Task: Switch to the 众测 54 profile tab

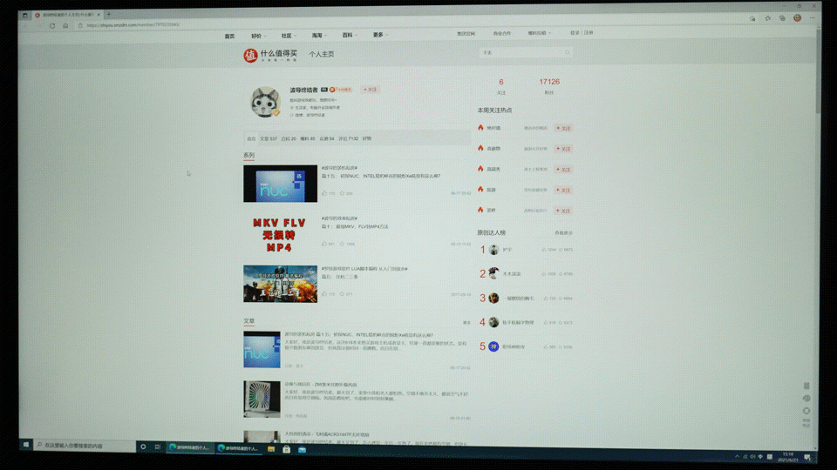Action: pos(327,138)
